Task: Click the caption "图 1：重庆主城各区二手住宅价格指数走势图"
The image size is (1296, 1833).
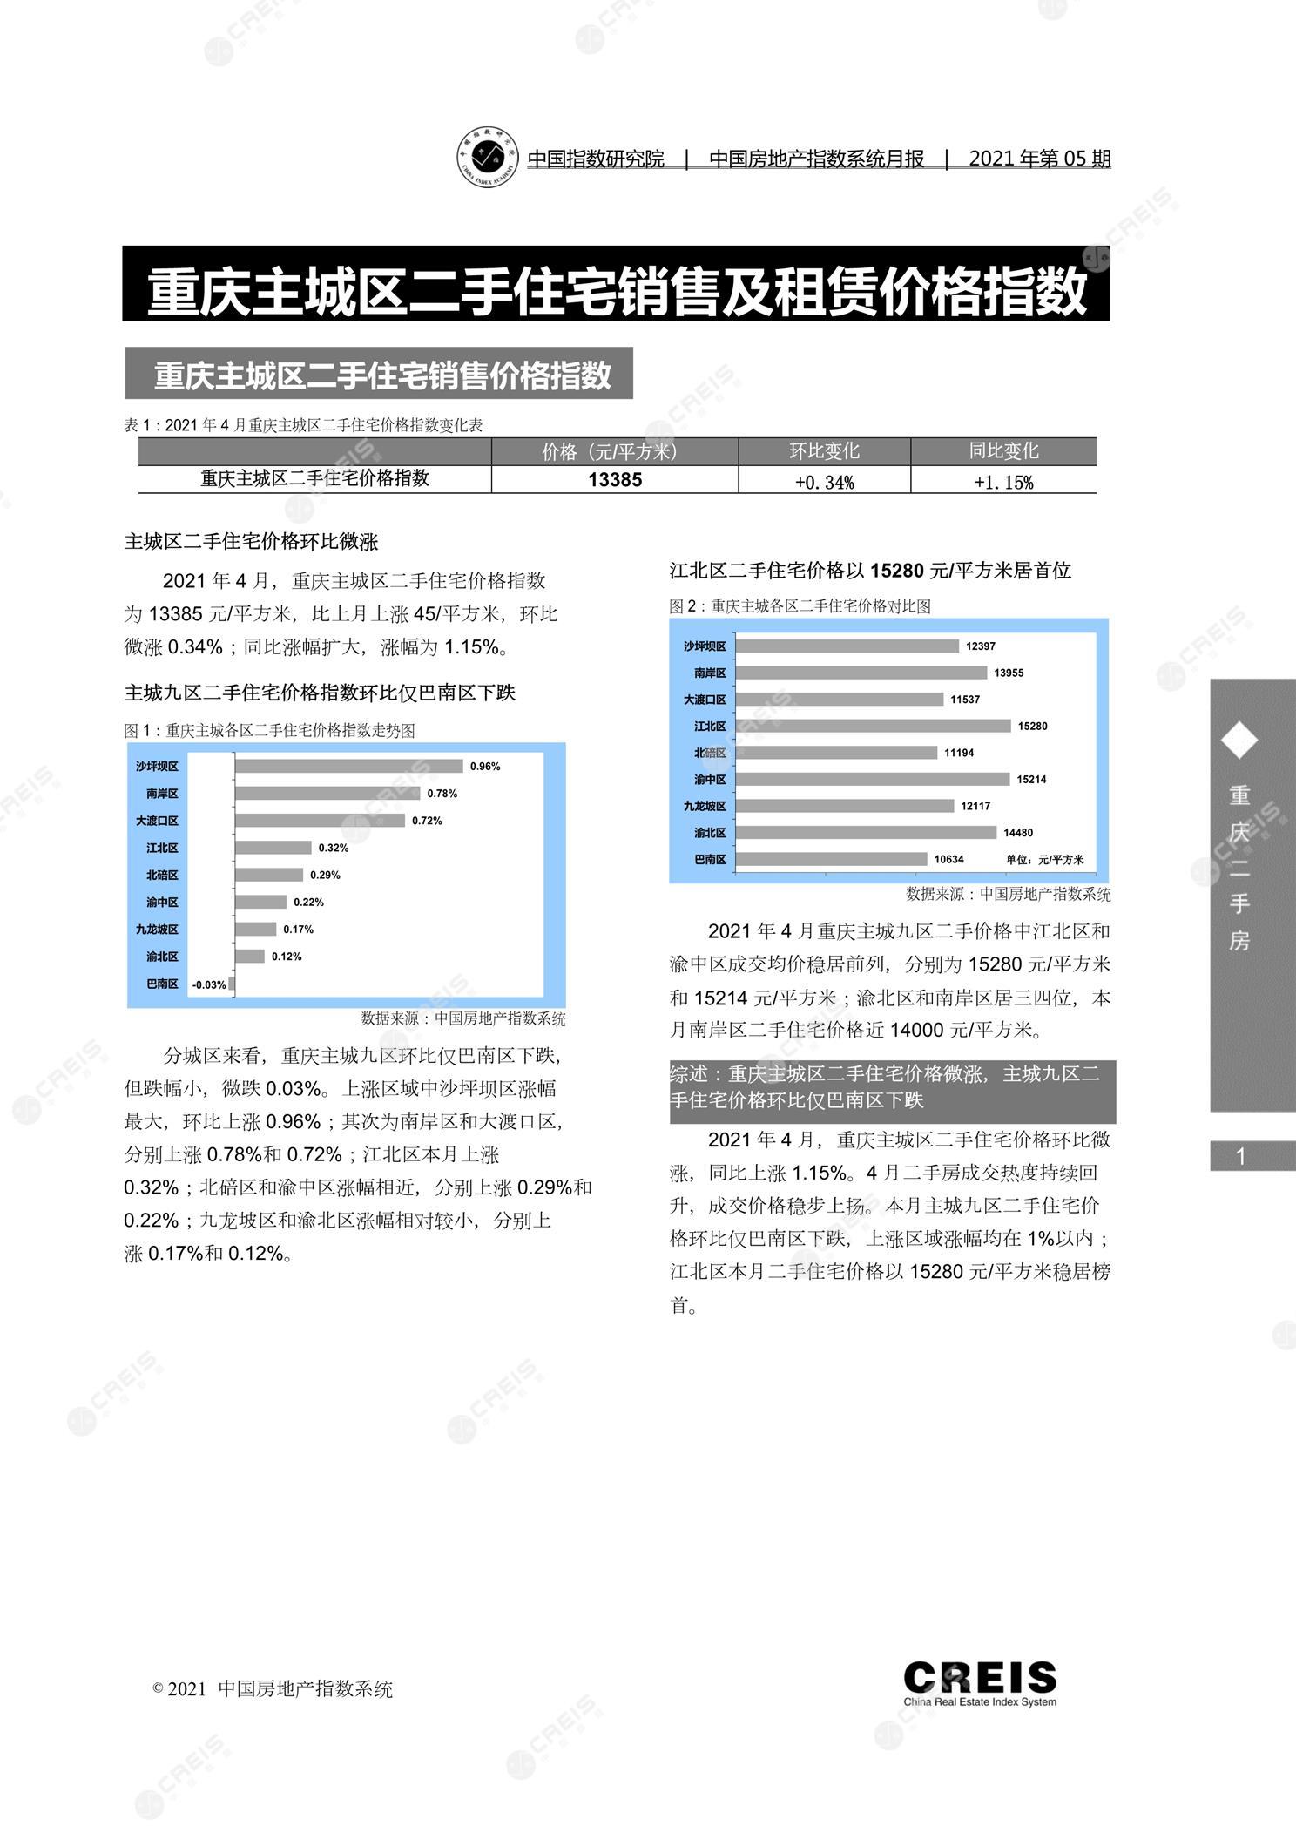Action: point(269,731)
